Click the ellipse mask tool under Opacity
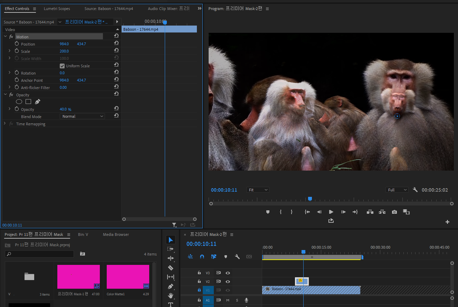The width and height of the screenshot is (458, 307). [19, 102]
